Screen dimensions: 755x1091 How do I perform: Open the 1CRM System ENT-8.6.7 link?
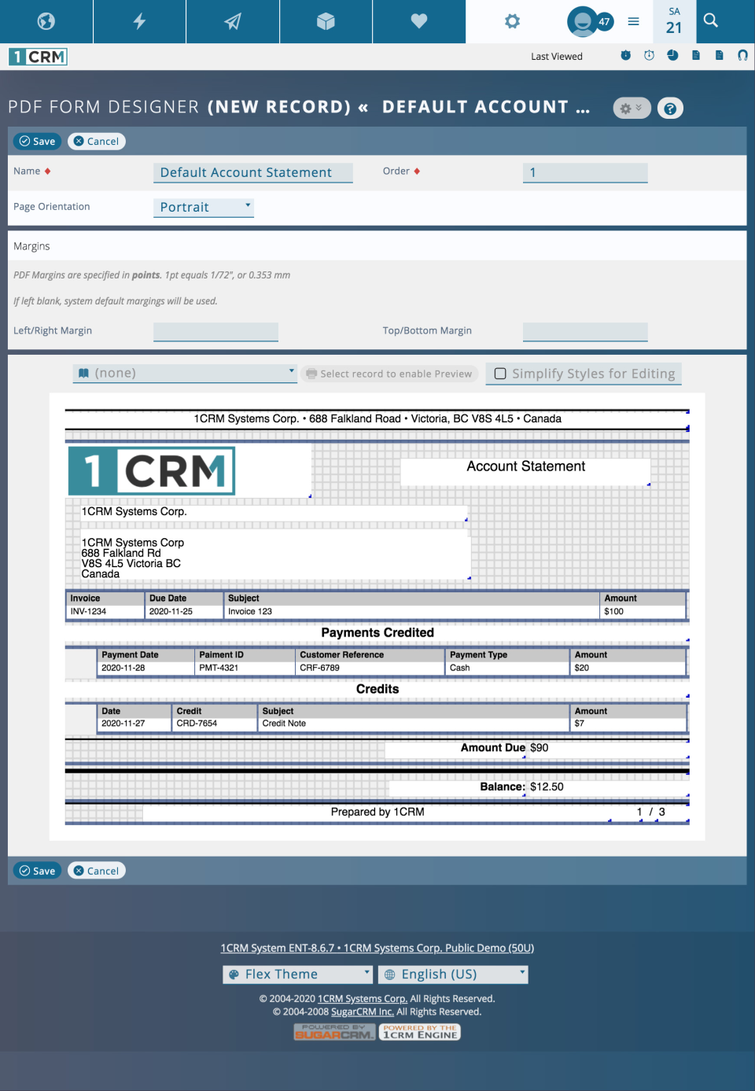[377, 949]
